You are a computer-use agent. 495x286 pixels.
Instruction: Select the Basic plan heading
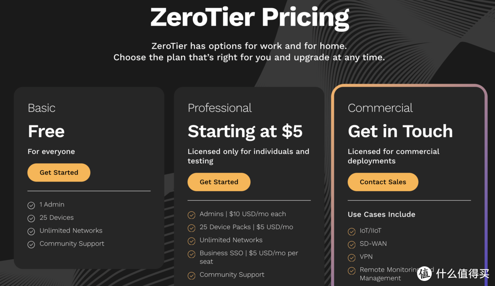[42, 108]
